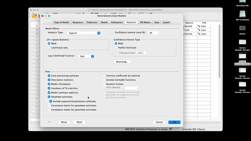
Task: Click Nominal measure cell in row one
Action: click(x=190, y=26)
